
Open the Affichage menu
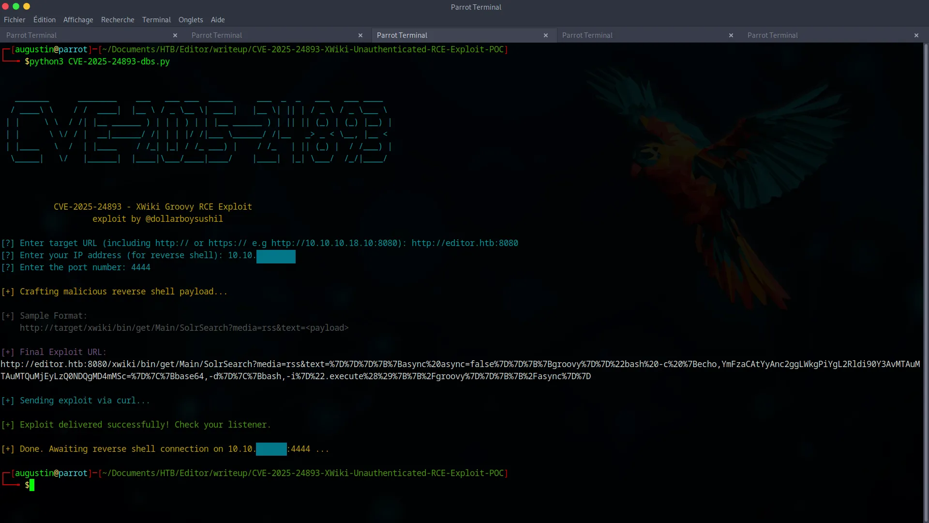click(x=78, y=20)
